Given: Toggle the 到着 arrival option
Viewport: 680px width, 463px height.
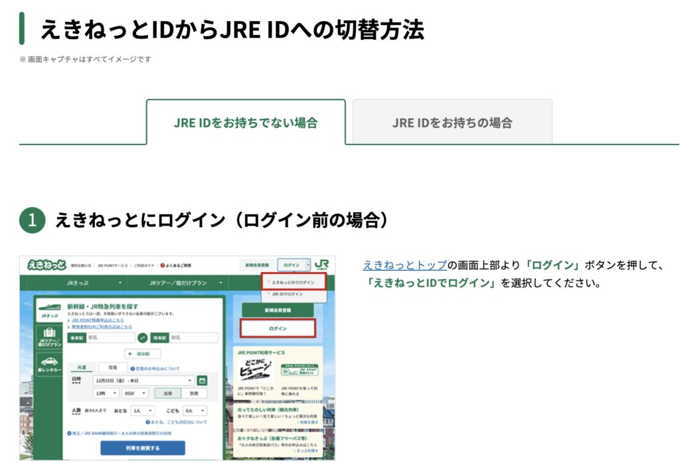Looking at the screenshot, I should tap(194, 393).
